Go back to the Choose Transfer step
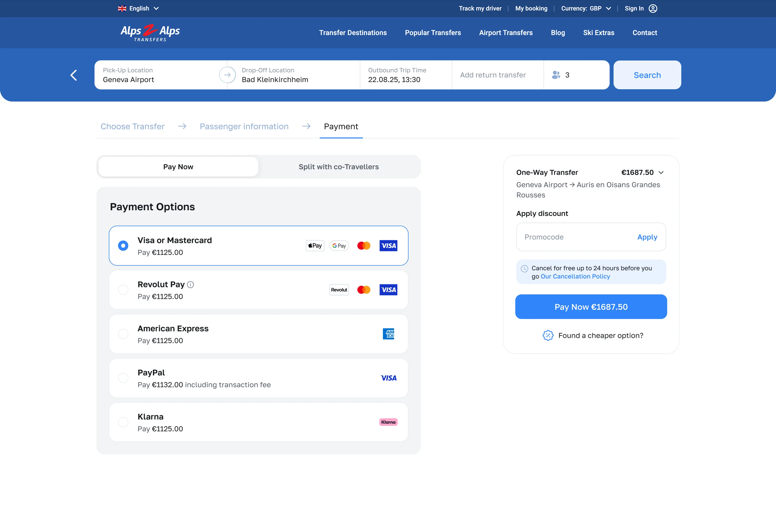The width and height of the screenshot is (776, 519). (x=132, y=126)
